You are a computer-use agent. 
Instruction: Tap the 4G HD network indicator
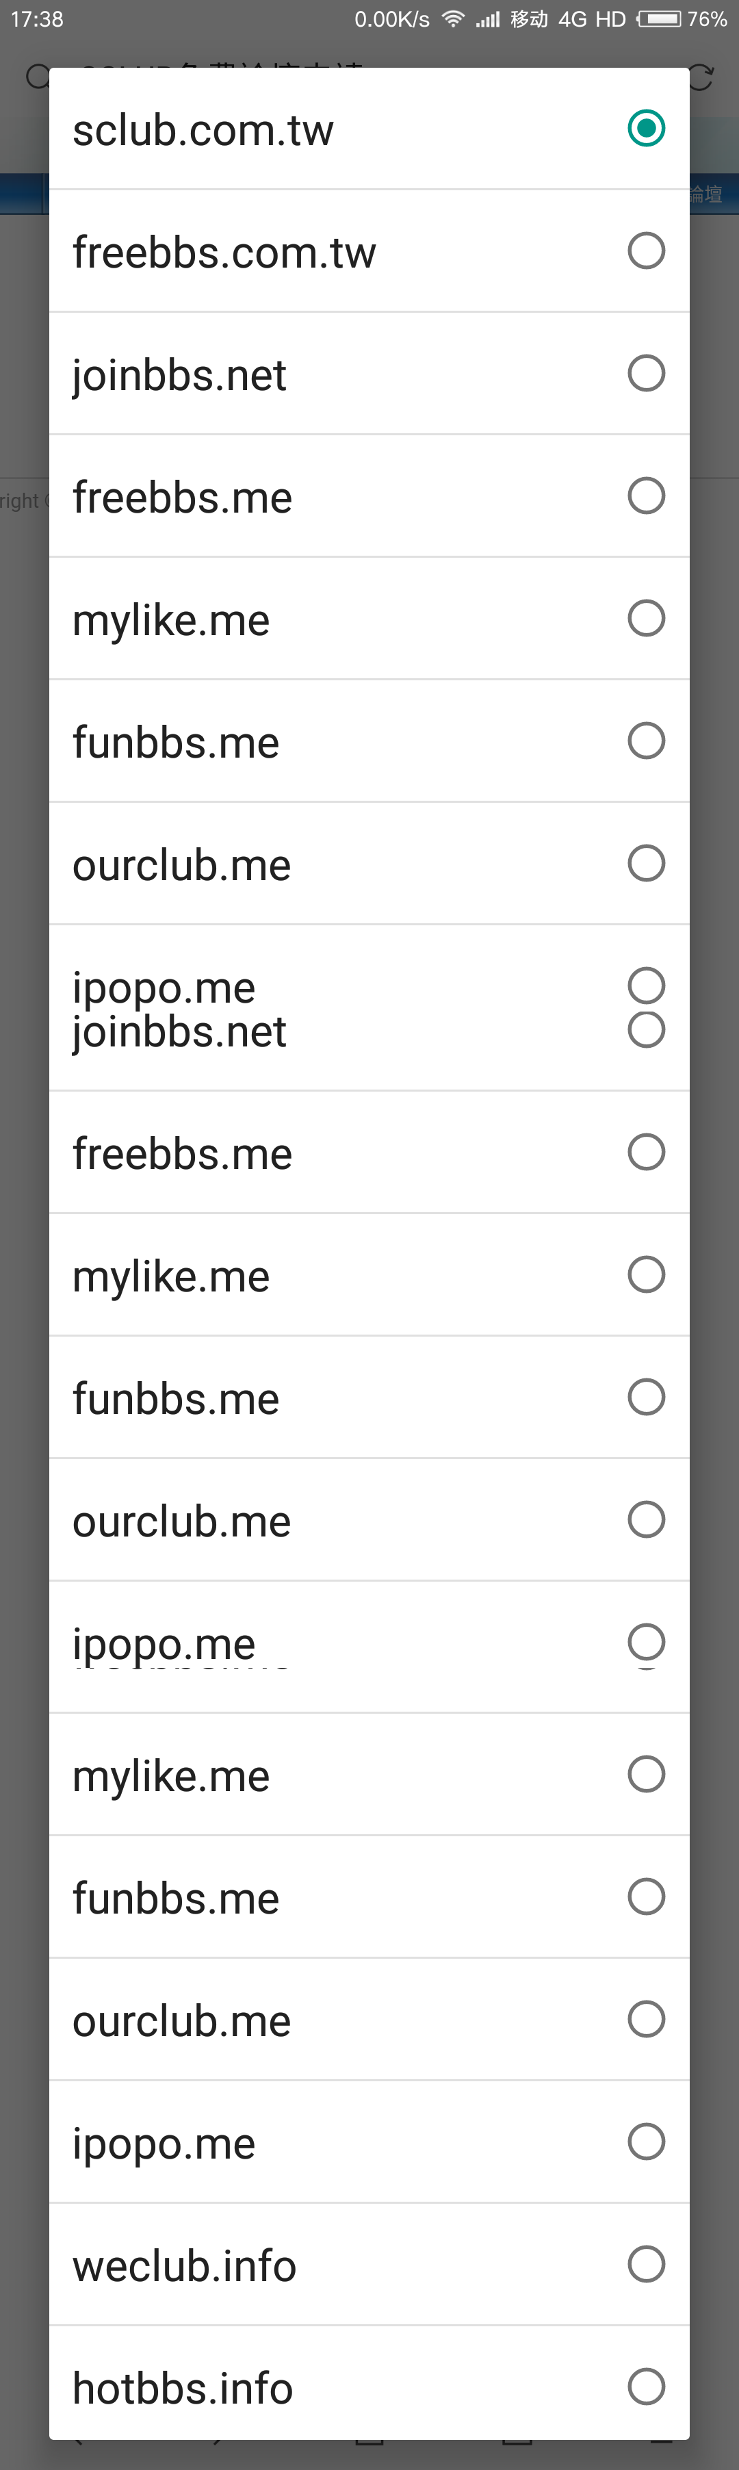(x=593, y=19)
